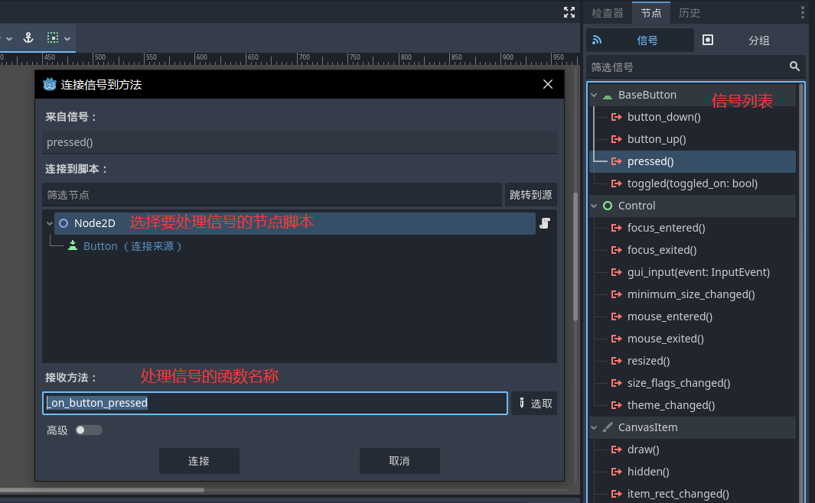Click the signal icon next to button_down()
Screen dimensions: 815x503
click(616, 117)
